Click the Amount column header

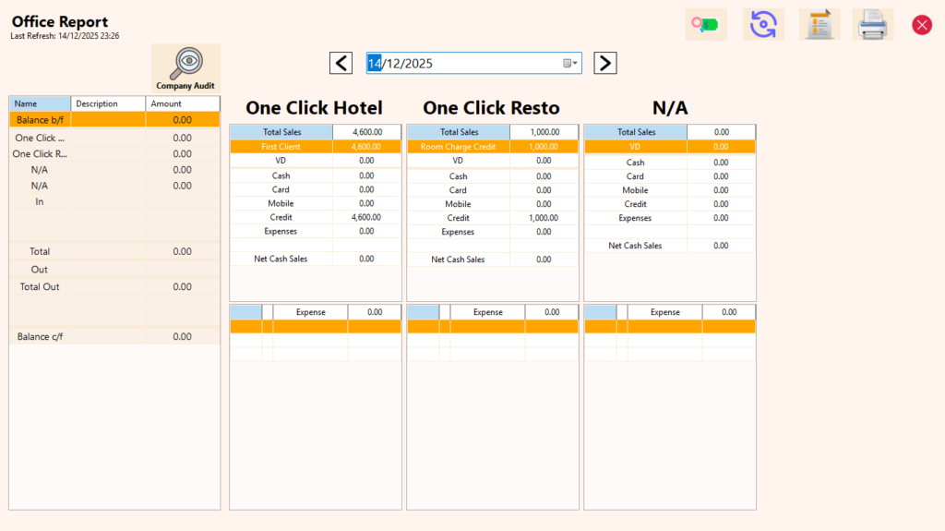183,103
